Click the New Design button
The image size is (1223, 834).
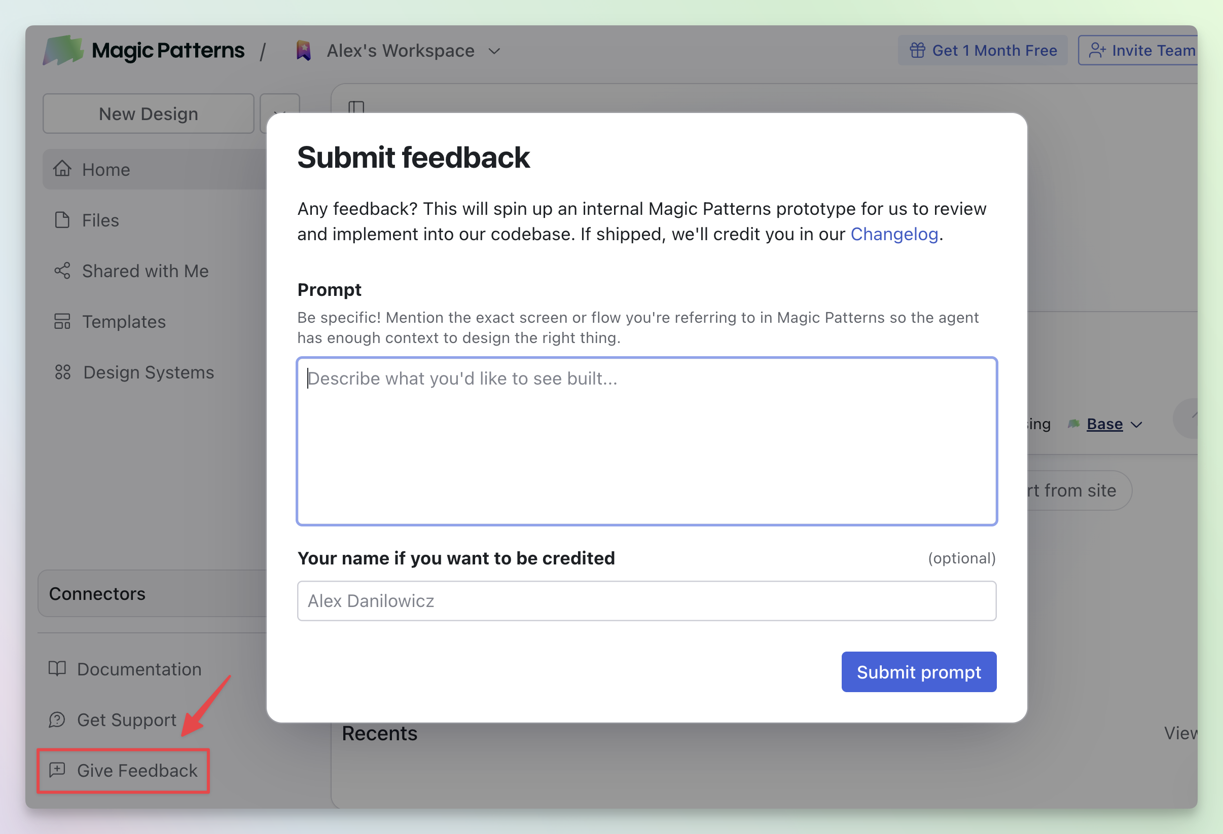(x=148, y=113)
